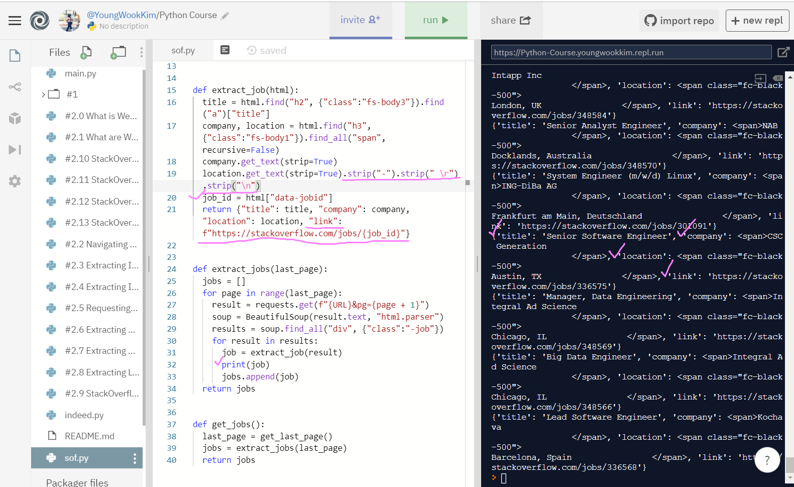Add a new folder icon
794x487 pixels.
tap(119, 52)
